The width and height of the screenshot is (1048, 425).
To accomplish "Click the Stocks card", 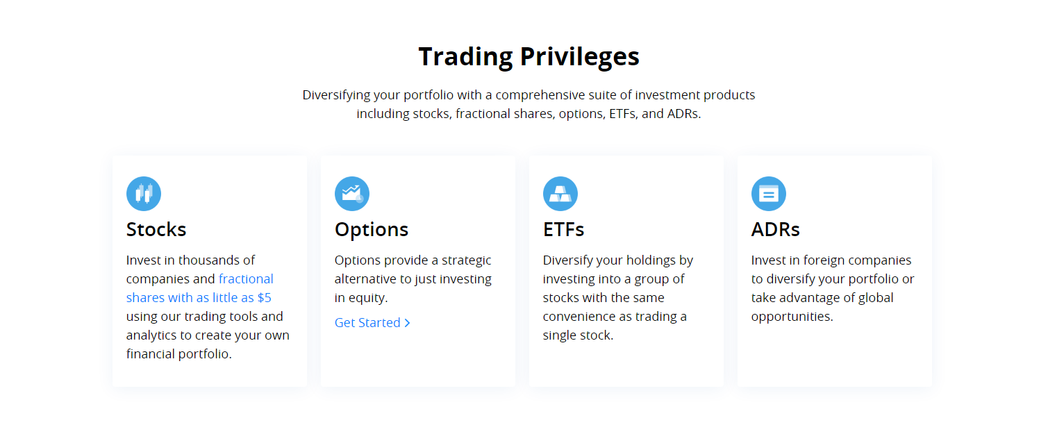I will 209,269.
